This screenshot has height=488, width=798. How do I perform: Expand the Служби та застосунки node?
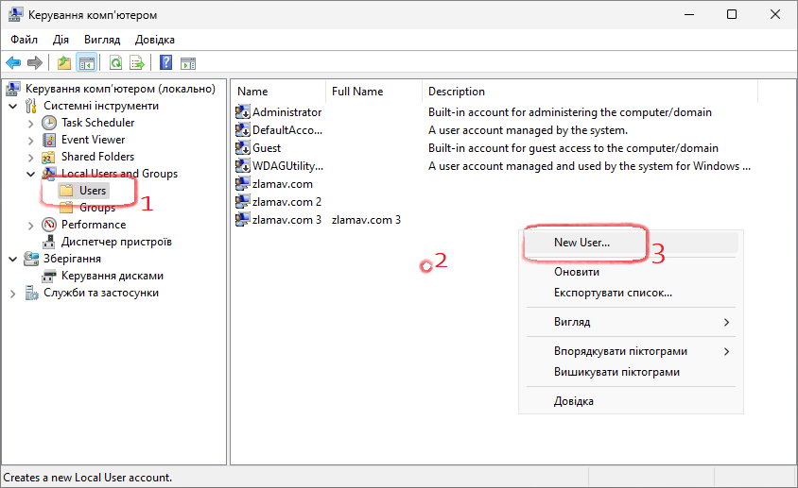13,294
